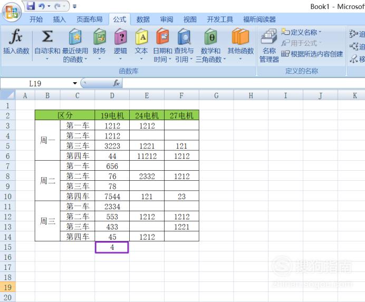365x302 pixels.
Task: Open the 文本 functions book icon
Action: [x=141, y=36]
